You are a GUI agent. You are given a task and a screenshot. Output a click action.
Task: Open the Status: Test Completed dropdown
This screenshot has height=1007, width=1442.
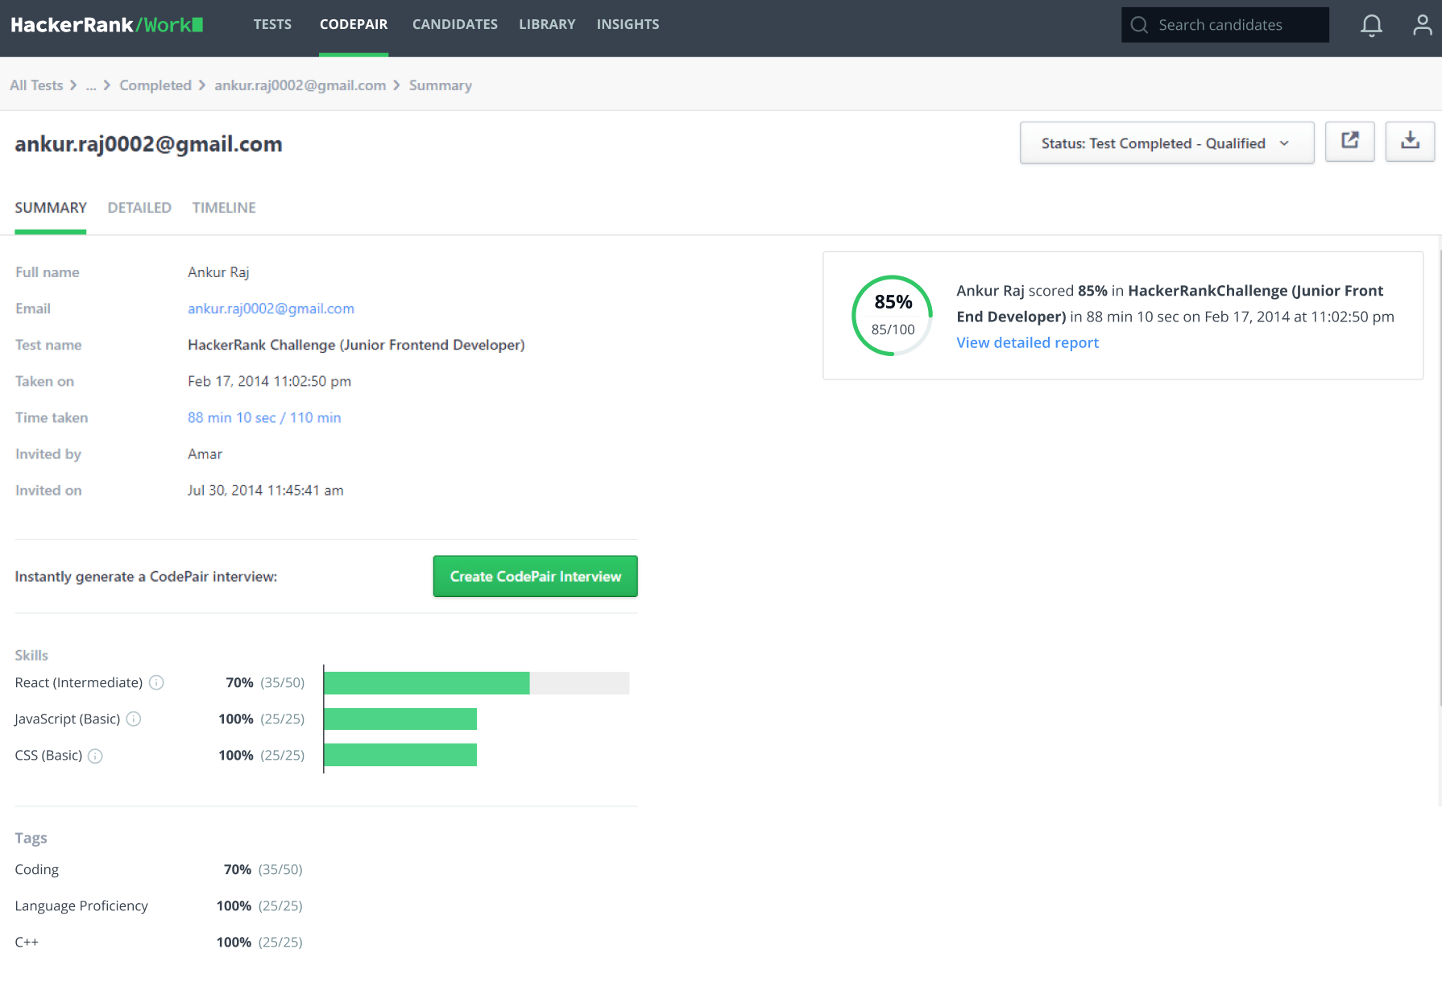[1166, 143]
